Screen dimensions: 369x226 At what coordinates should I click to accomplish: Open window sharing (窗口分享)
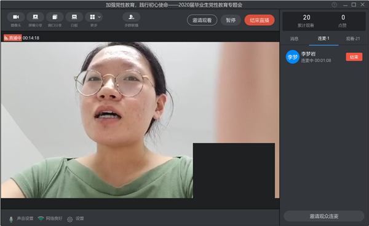point(55,17)
